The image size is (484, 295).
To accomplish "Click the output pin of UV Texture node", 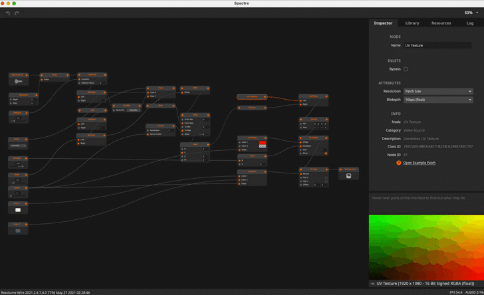I will click(265, 97).
